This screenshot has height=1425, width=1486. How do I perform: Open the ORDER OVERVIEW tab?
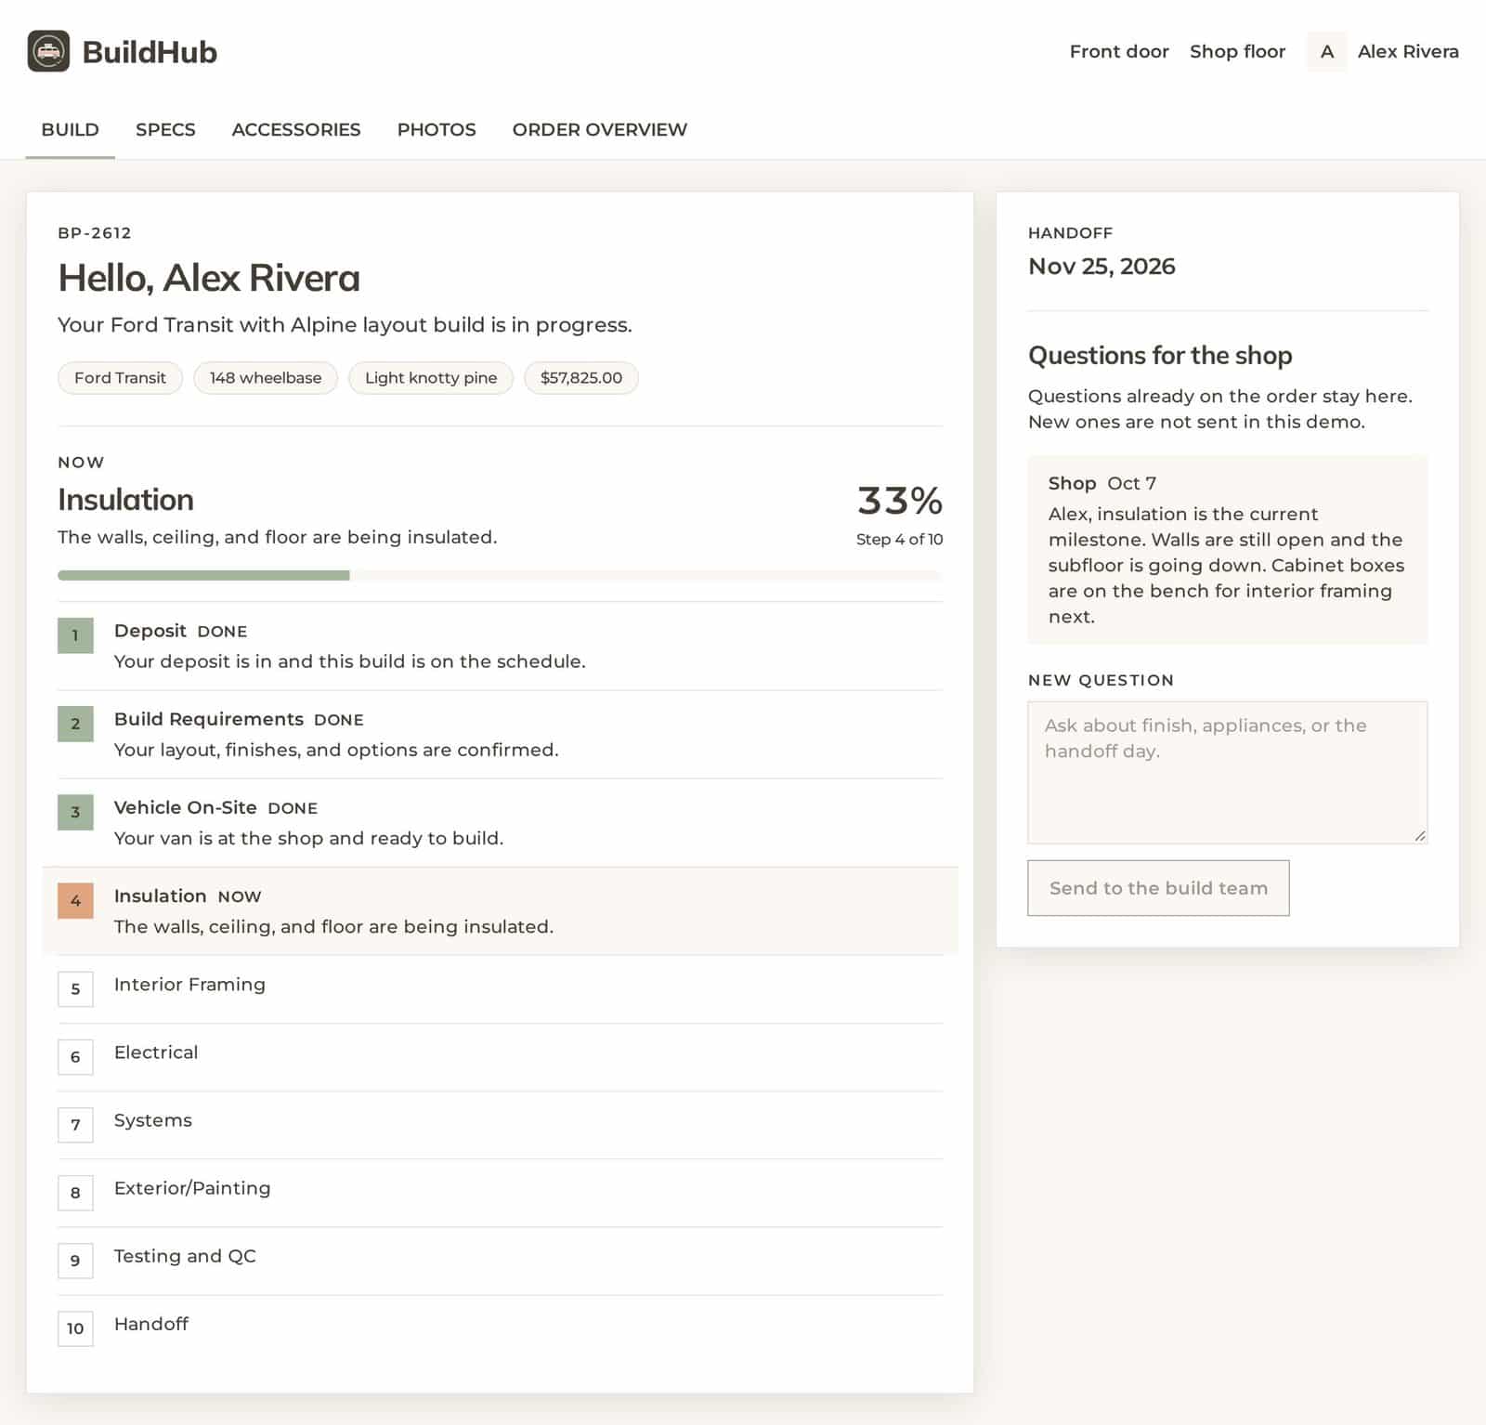[600, 129]
